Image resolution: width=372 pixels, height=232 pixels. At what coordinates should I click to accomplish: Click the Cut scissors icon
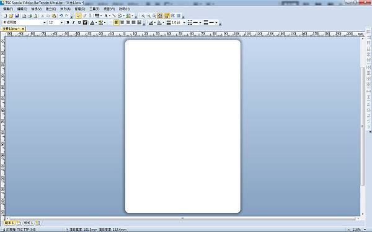[43, 16]
